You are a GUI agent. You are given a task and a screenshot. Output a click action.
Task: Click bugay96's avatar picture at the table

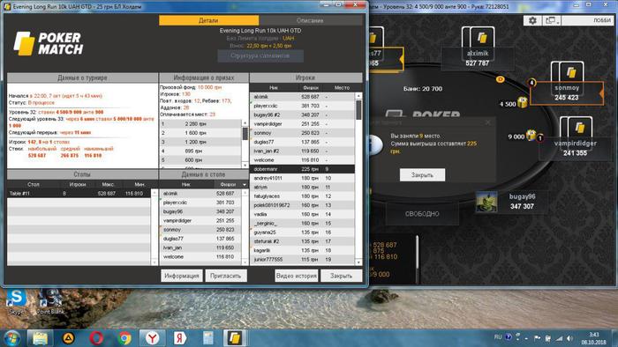click(486, 202)
